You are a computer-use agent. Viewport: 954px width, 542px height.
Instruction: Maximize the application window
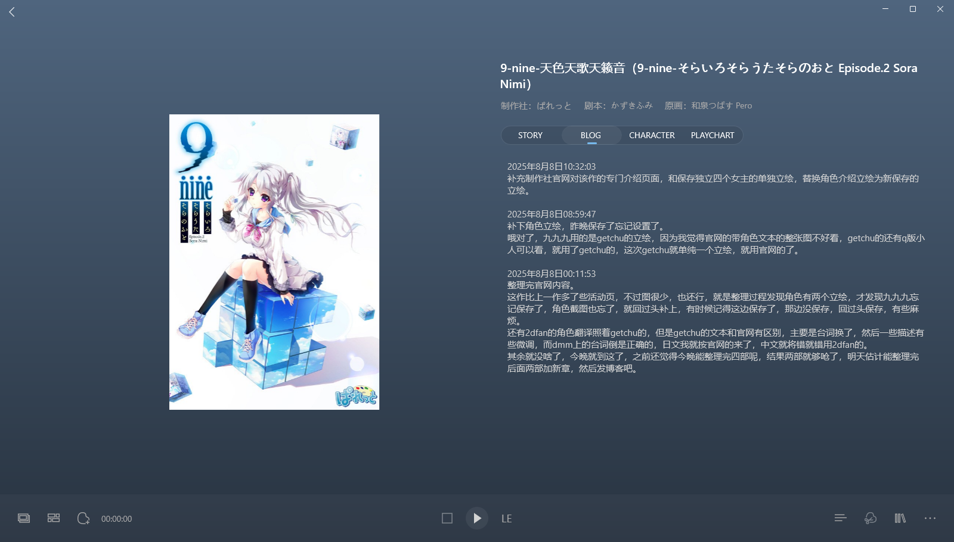click(x=913, y=9)
